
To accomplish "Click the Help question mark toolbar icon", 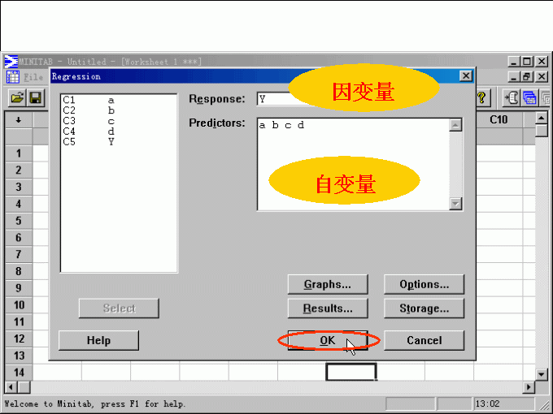I will (x=482, y=98).
